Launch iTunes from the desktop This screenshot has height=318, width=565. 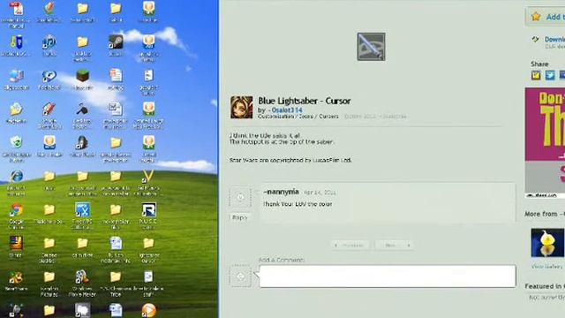pos(49,42)
